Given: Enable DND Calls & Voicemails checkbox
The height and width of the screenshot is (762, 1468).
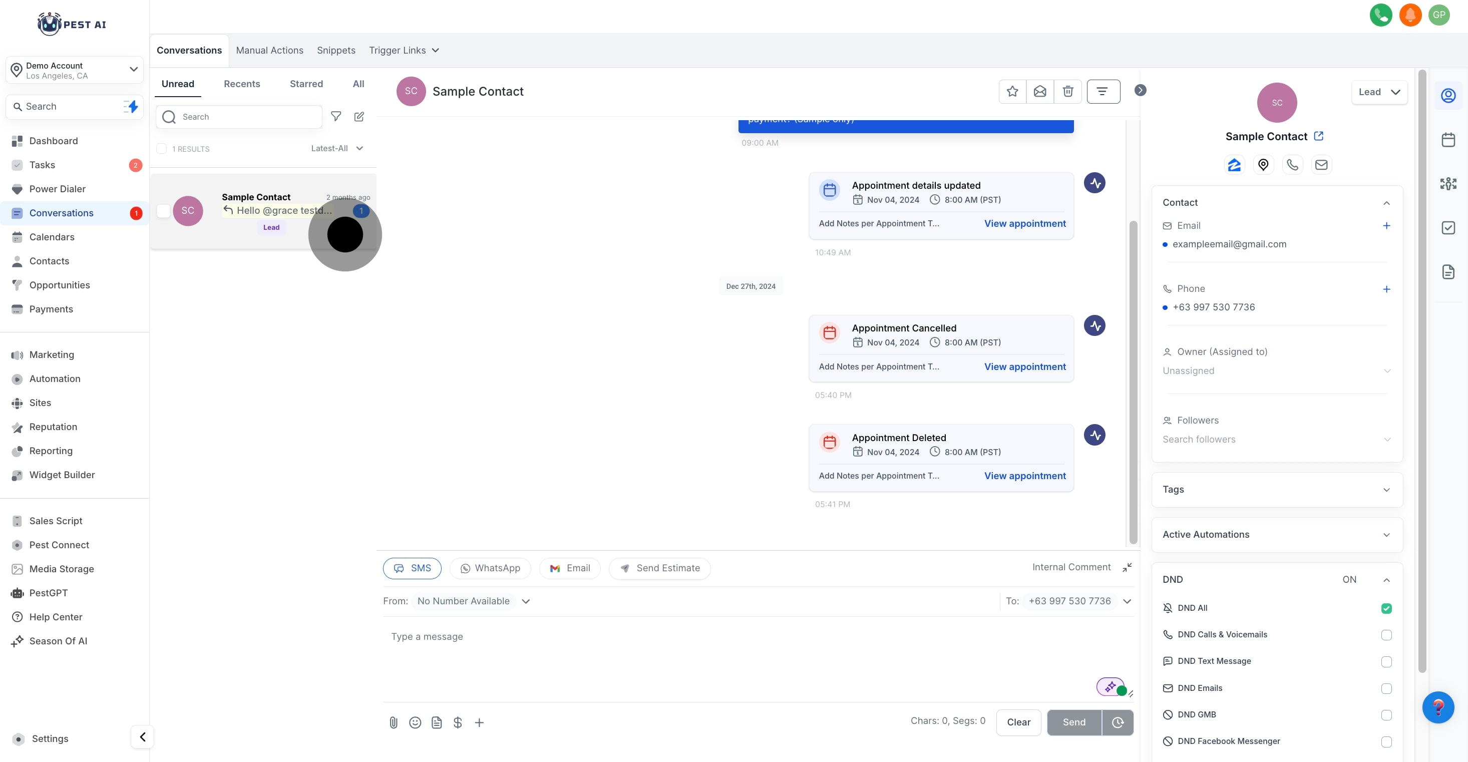Looking at the screenshot, I should point(1386,635).
